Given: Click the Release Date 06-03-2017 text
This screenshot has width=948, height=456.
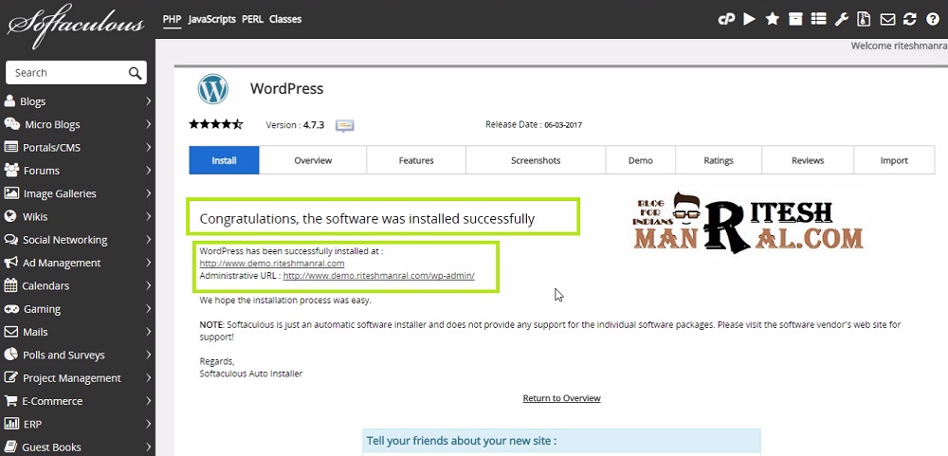Looking at the screenshot, I should click(533, 124).
